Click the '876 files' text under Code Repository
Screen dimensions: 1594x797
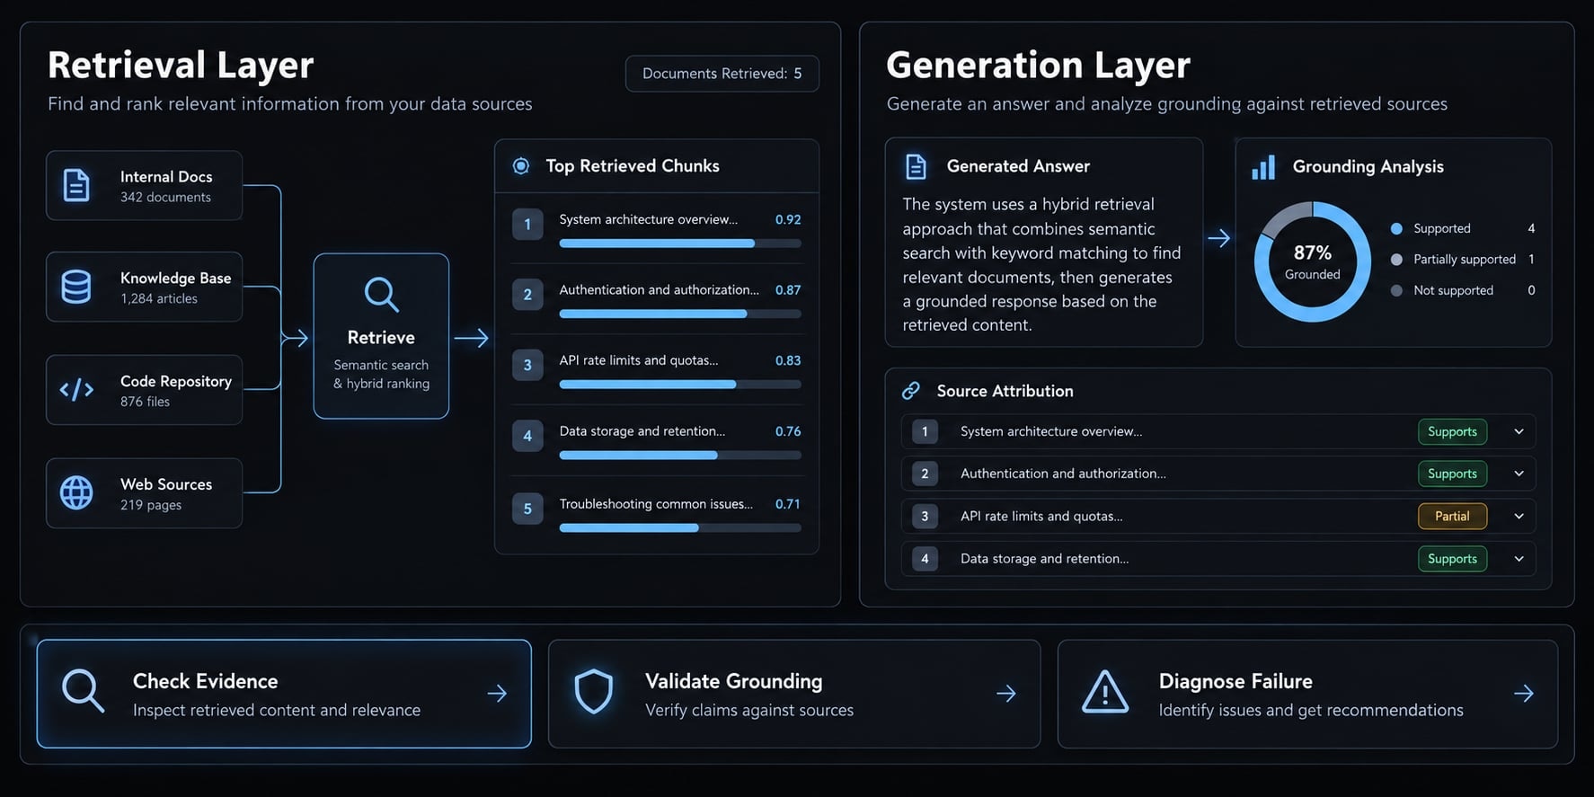[145, 402]
